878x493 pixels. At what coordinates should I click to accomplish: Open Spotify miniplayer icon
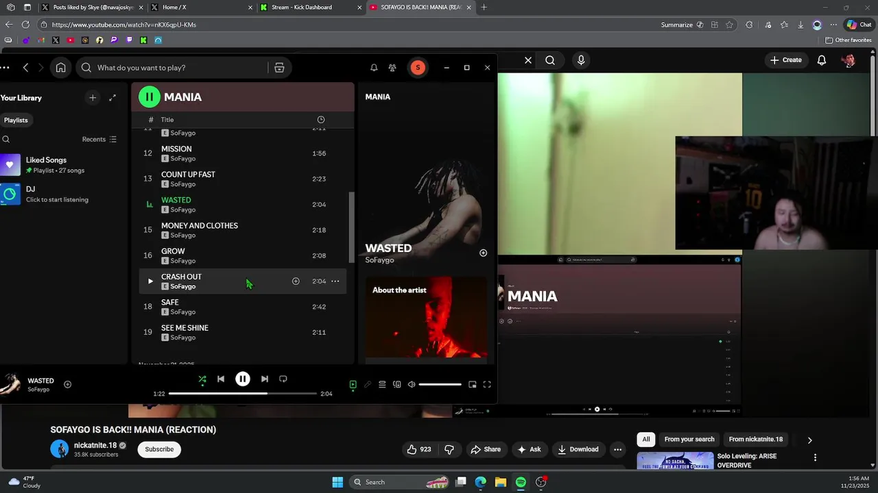pos(473,385)
